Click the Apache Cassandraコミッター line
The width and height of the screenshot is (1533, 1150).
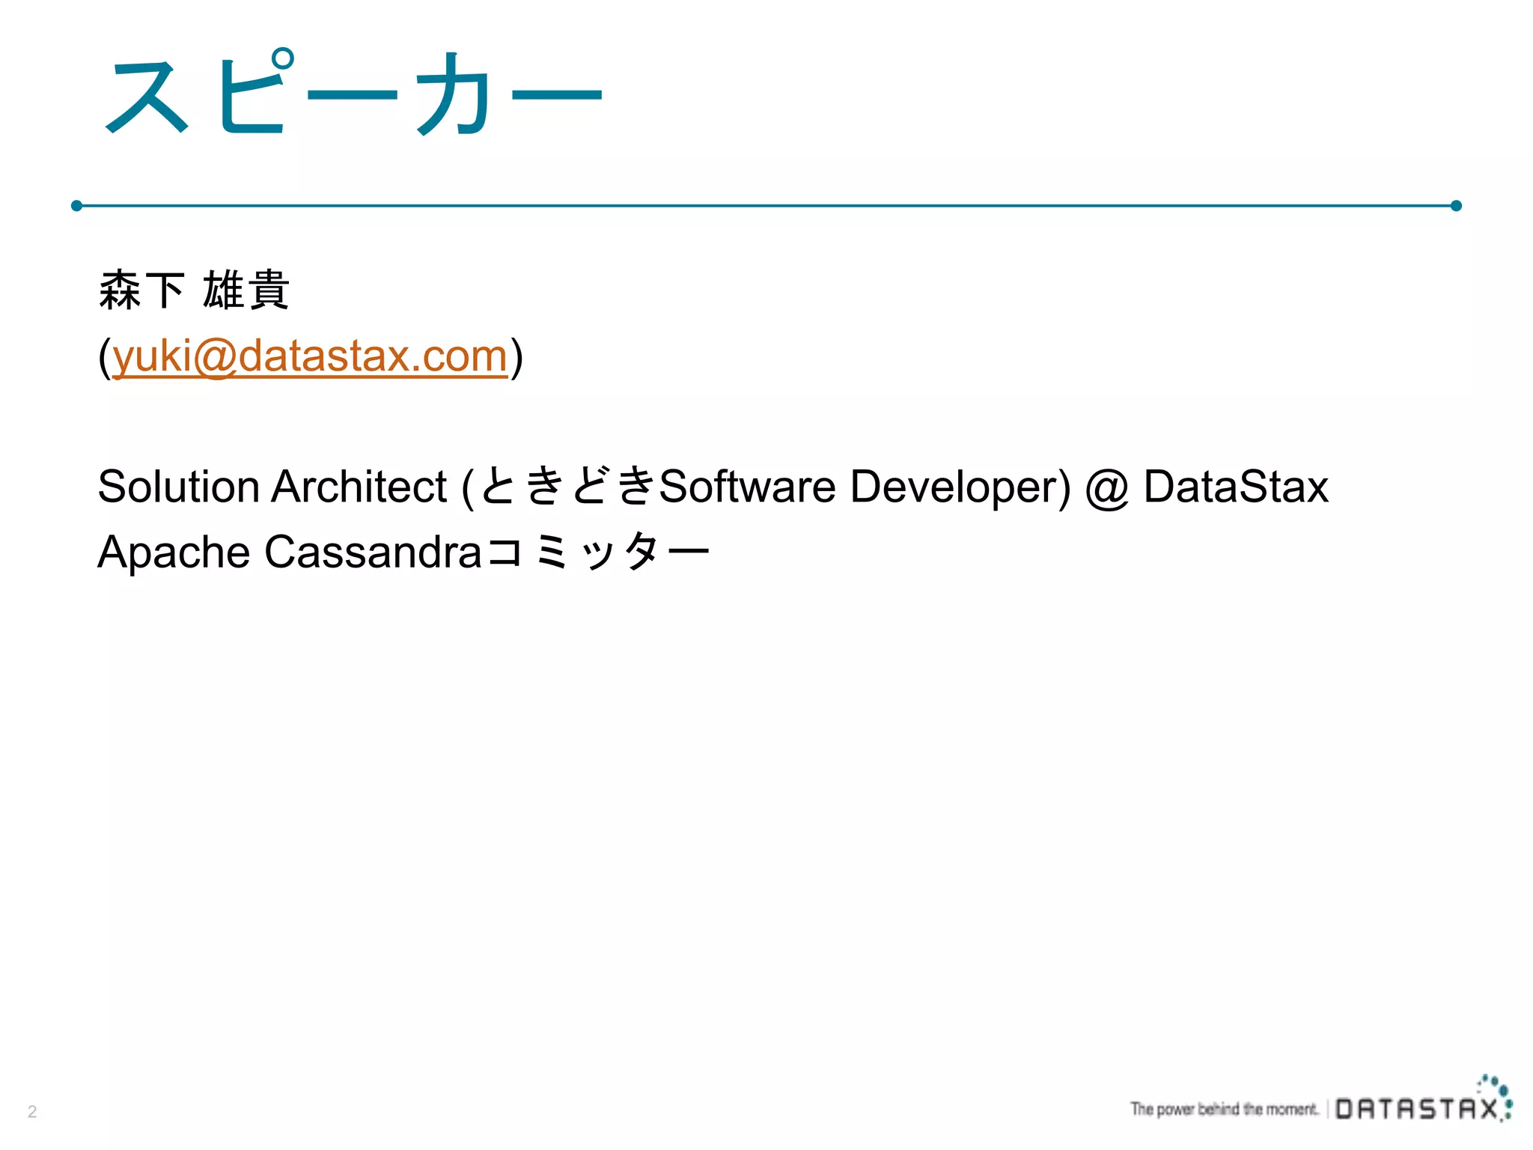pyautogui.click(x=403, y=552)
